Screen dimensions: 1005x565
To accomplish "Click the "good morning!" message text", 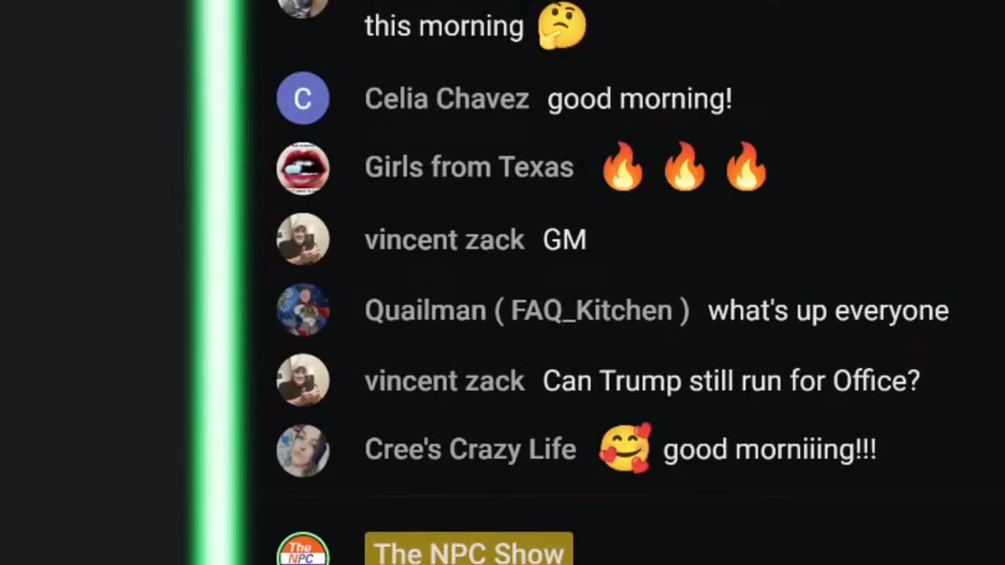I will point(640,100).
